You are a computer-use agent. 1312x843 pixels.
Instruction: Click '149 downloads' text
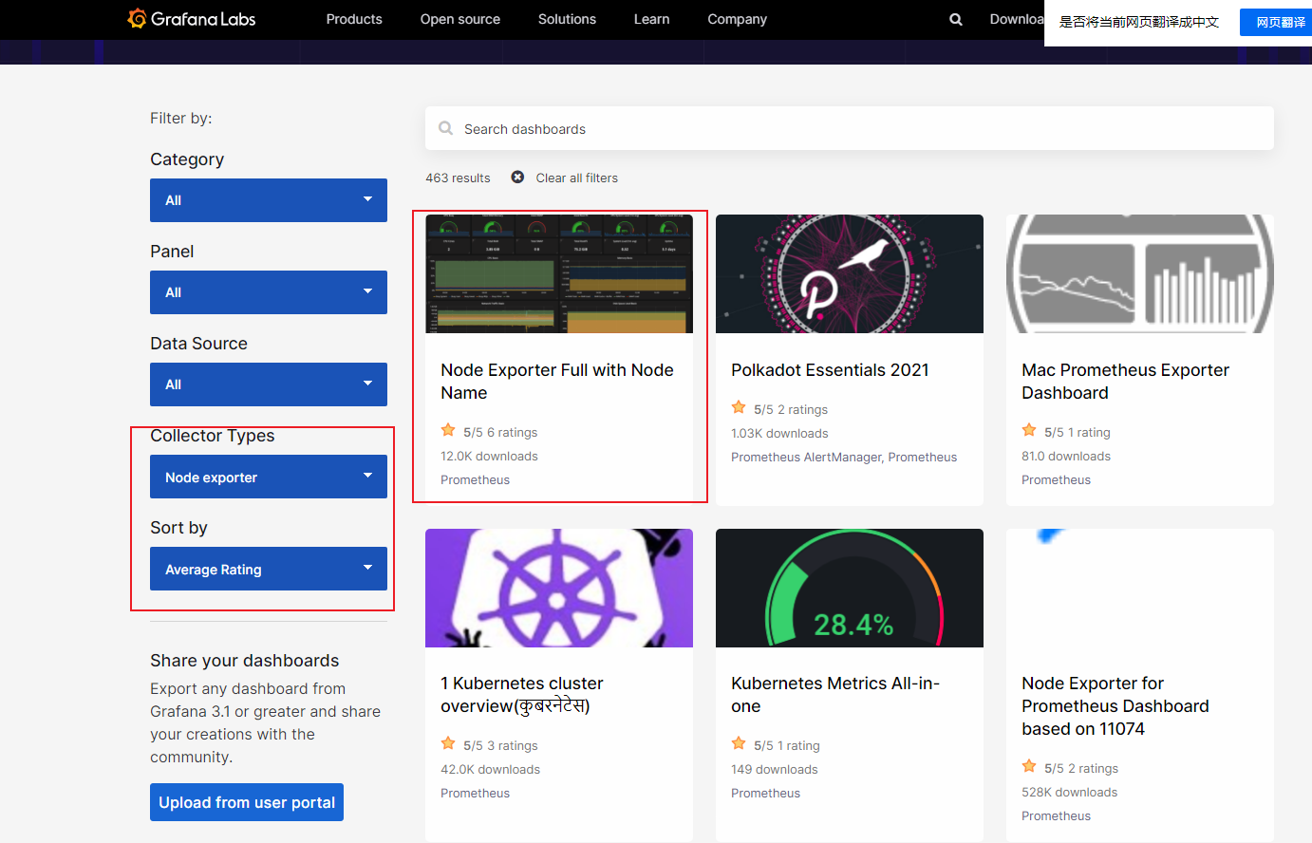(x=775, y=769)
